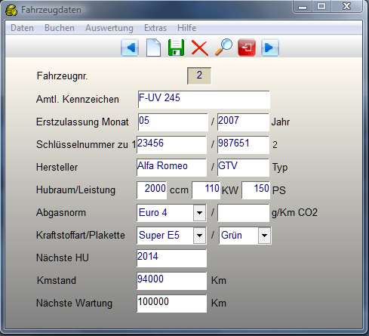Click the Amtl. Kennzeichen field F-UV 245
This screenshot has height=336, width=369.
204,100
